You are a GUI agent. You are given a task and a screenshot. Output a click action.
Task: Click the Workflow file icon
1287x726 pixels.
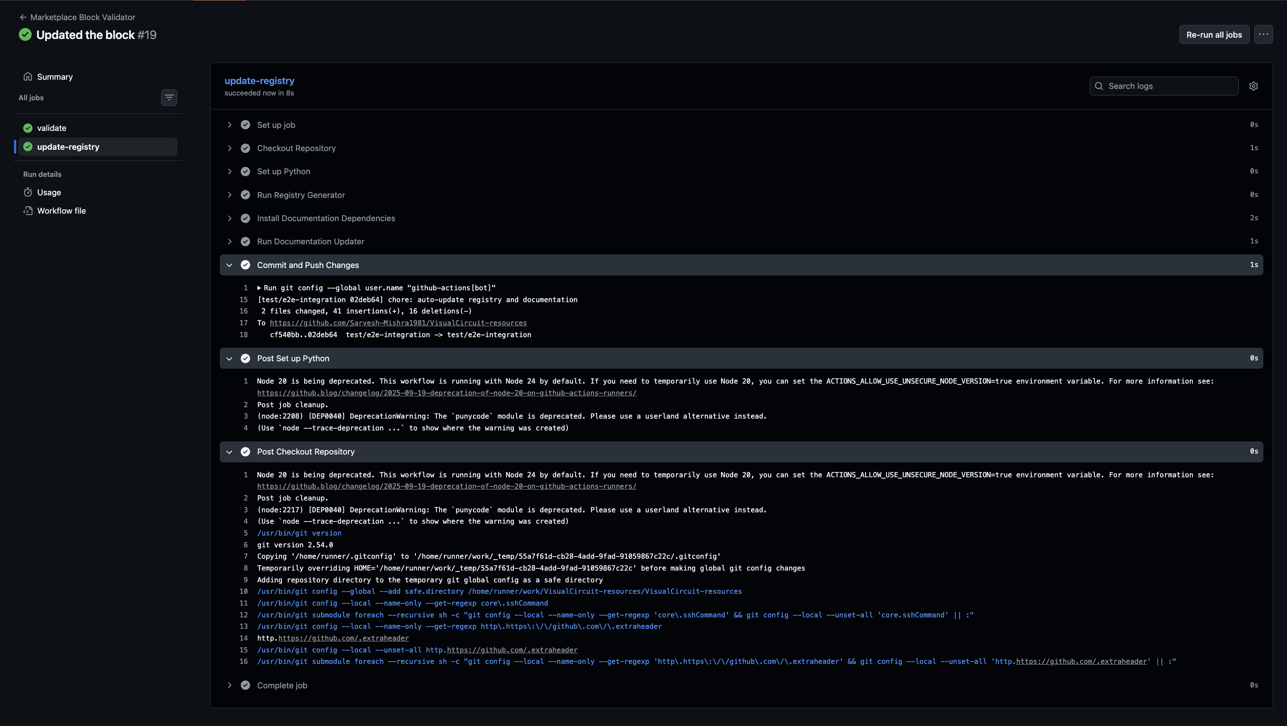[28, 211]
